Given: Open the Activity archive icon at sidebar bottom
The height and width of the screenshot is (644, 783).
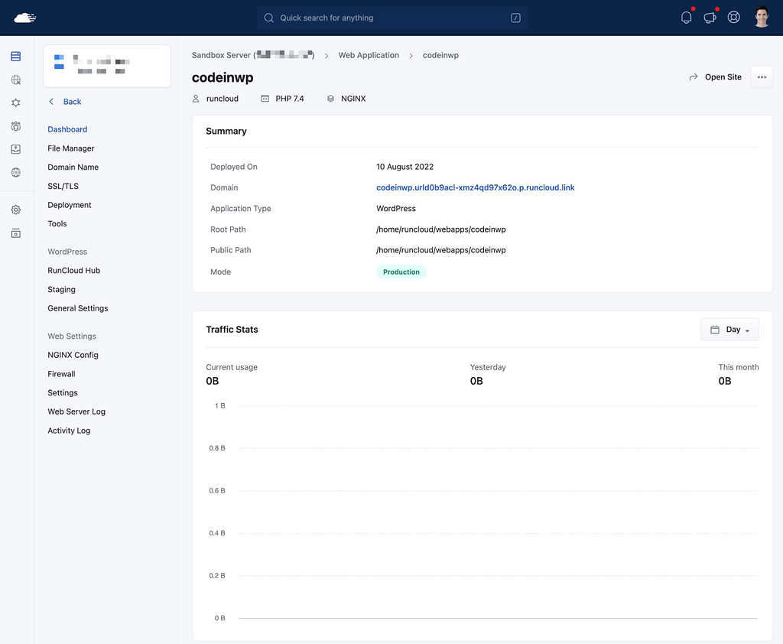Looking at the screenshot, I should pos(15,233).
